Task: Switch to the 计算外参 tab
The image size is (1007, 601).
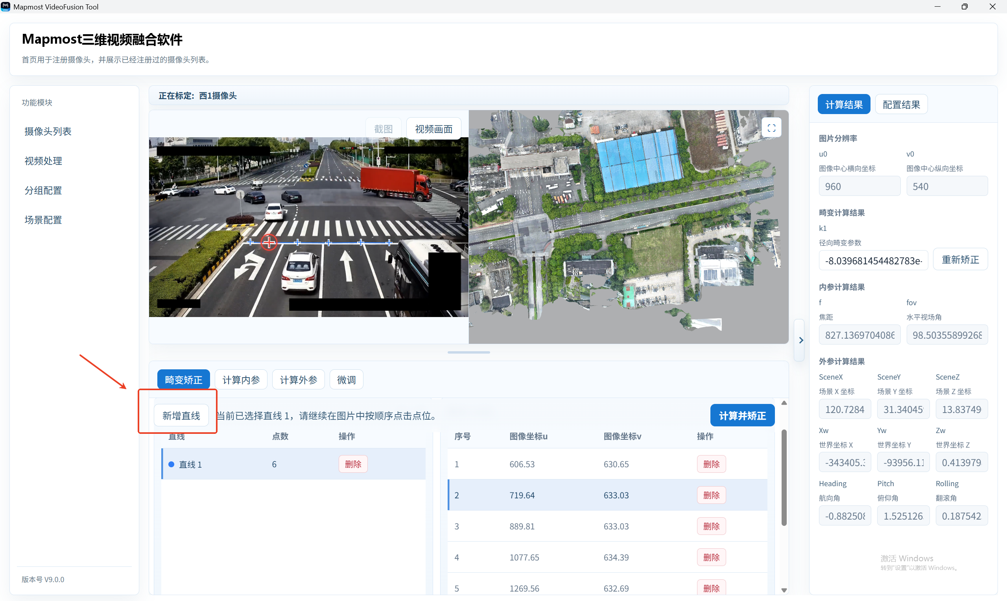Action: pos(299,380)
